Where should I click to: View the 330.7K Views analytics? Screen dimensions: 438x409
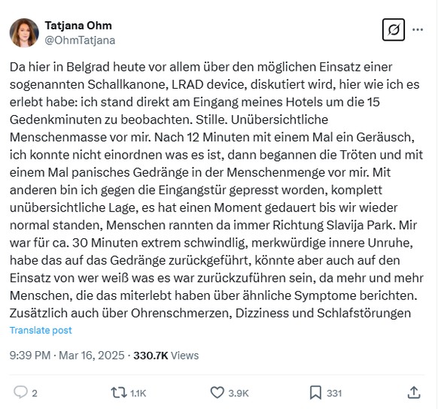tap(166, 356)
